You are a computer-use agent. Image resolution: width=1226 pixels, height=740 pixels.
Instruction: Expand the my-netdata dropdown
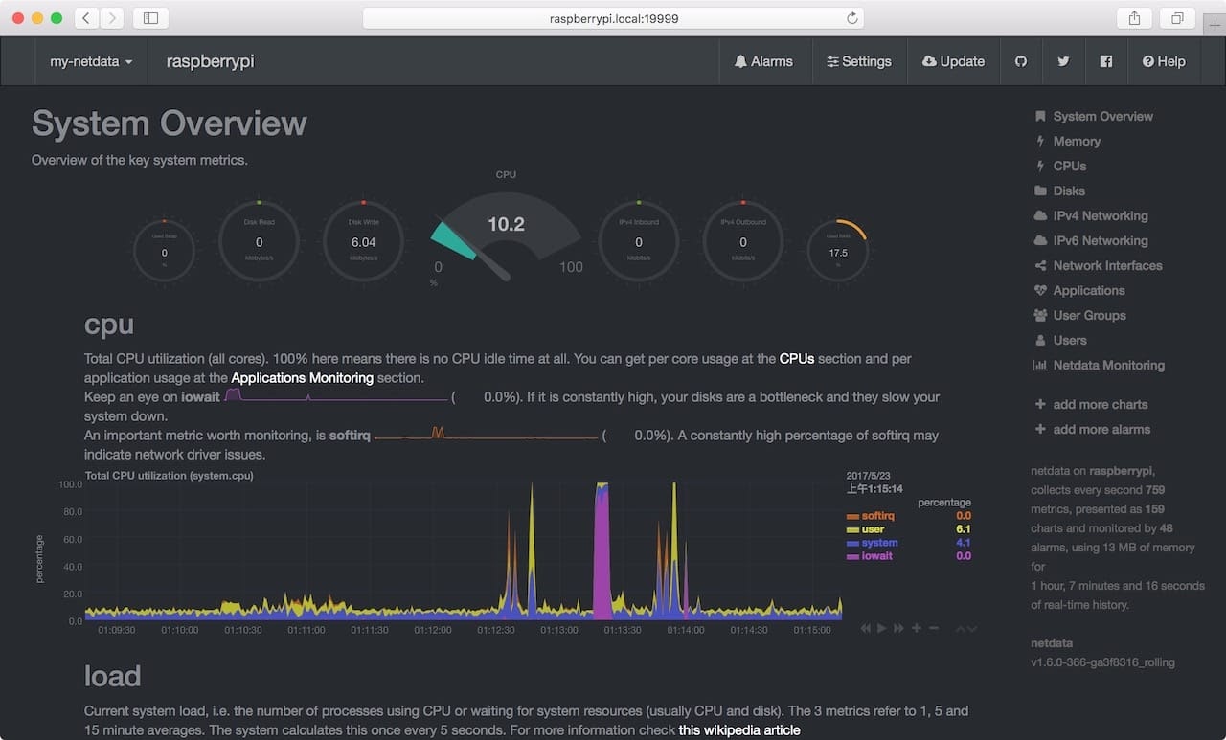pyautogui.click(x=91, y=61)
